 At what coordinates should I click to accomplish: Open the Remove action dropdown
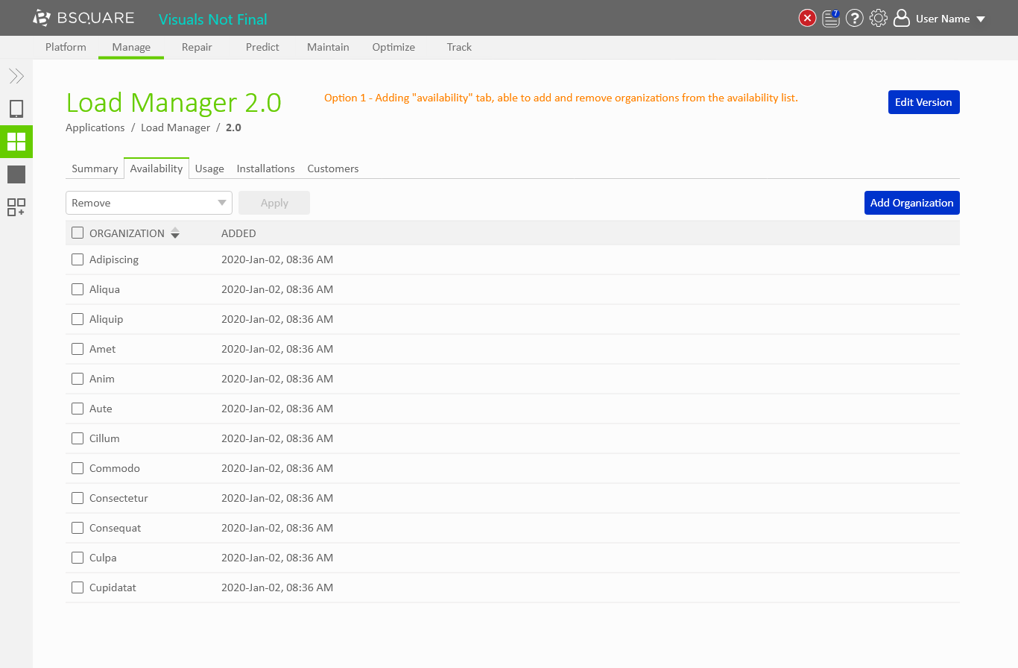(x=149, y=203)
